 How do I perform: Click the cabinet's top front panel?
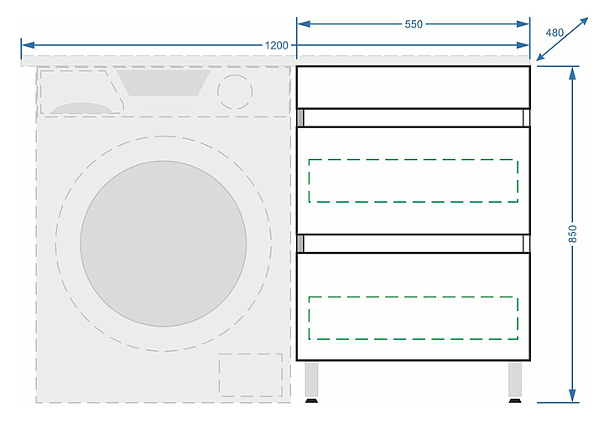pyautogui.click(x=413, y=87)
